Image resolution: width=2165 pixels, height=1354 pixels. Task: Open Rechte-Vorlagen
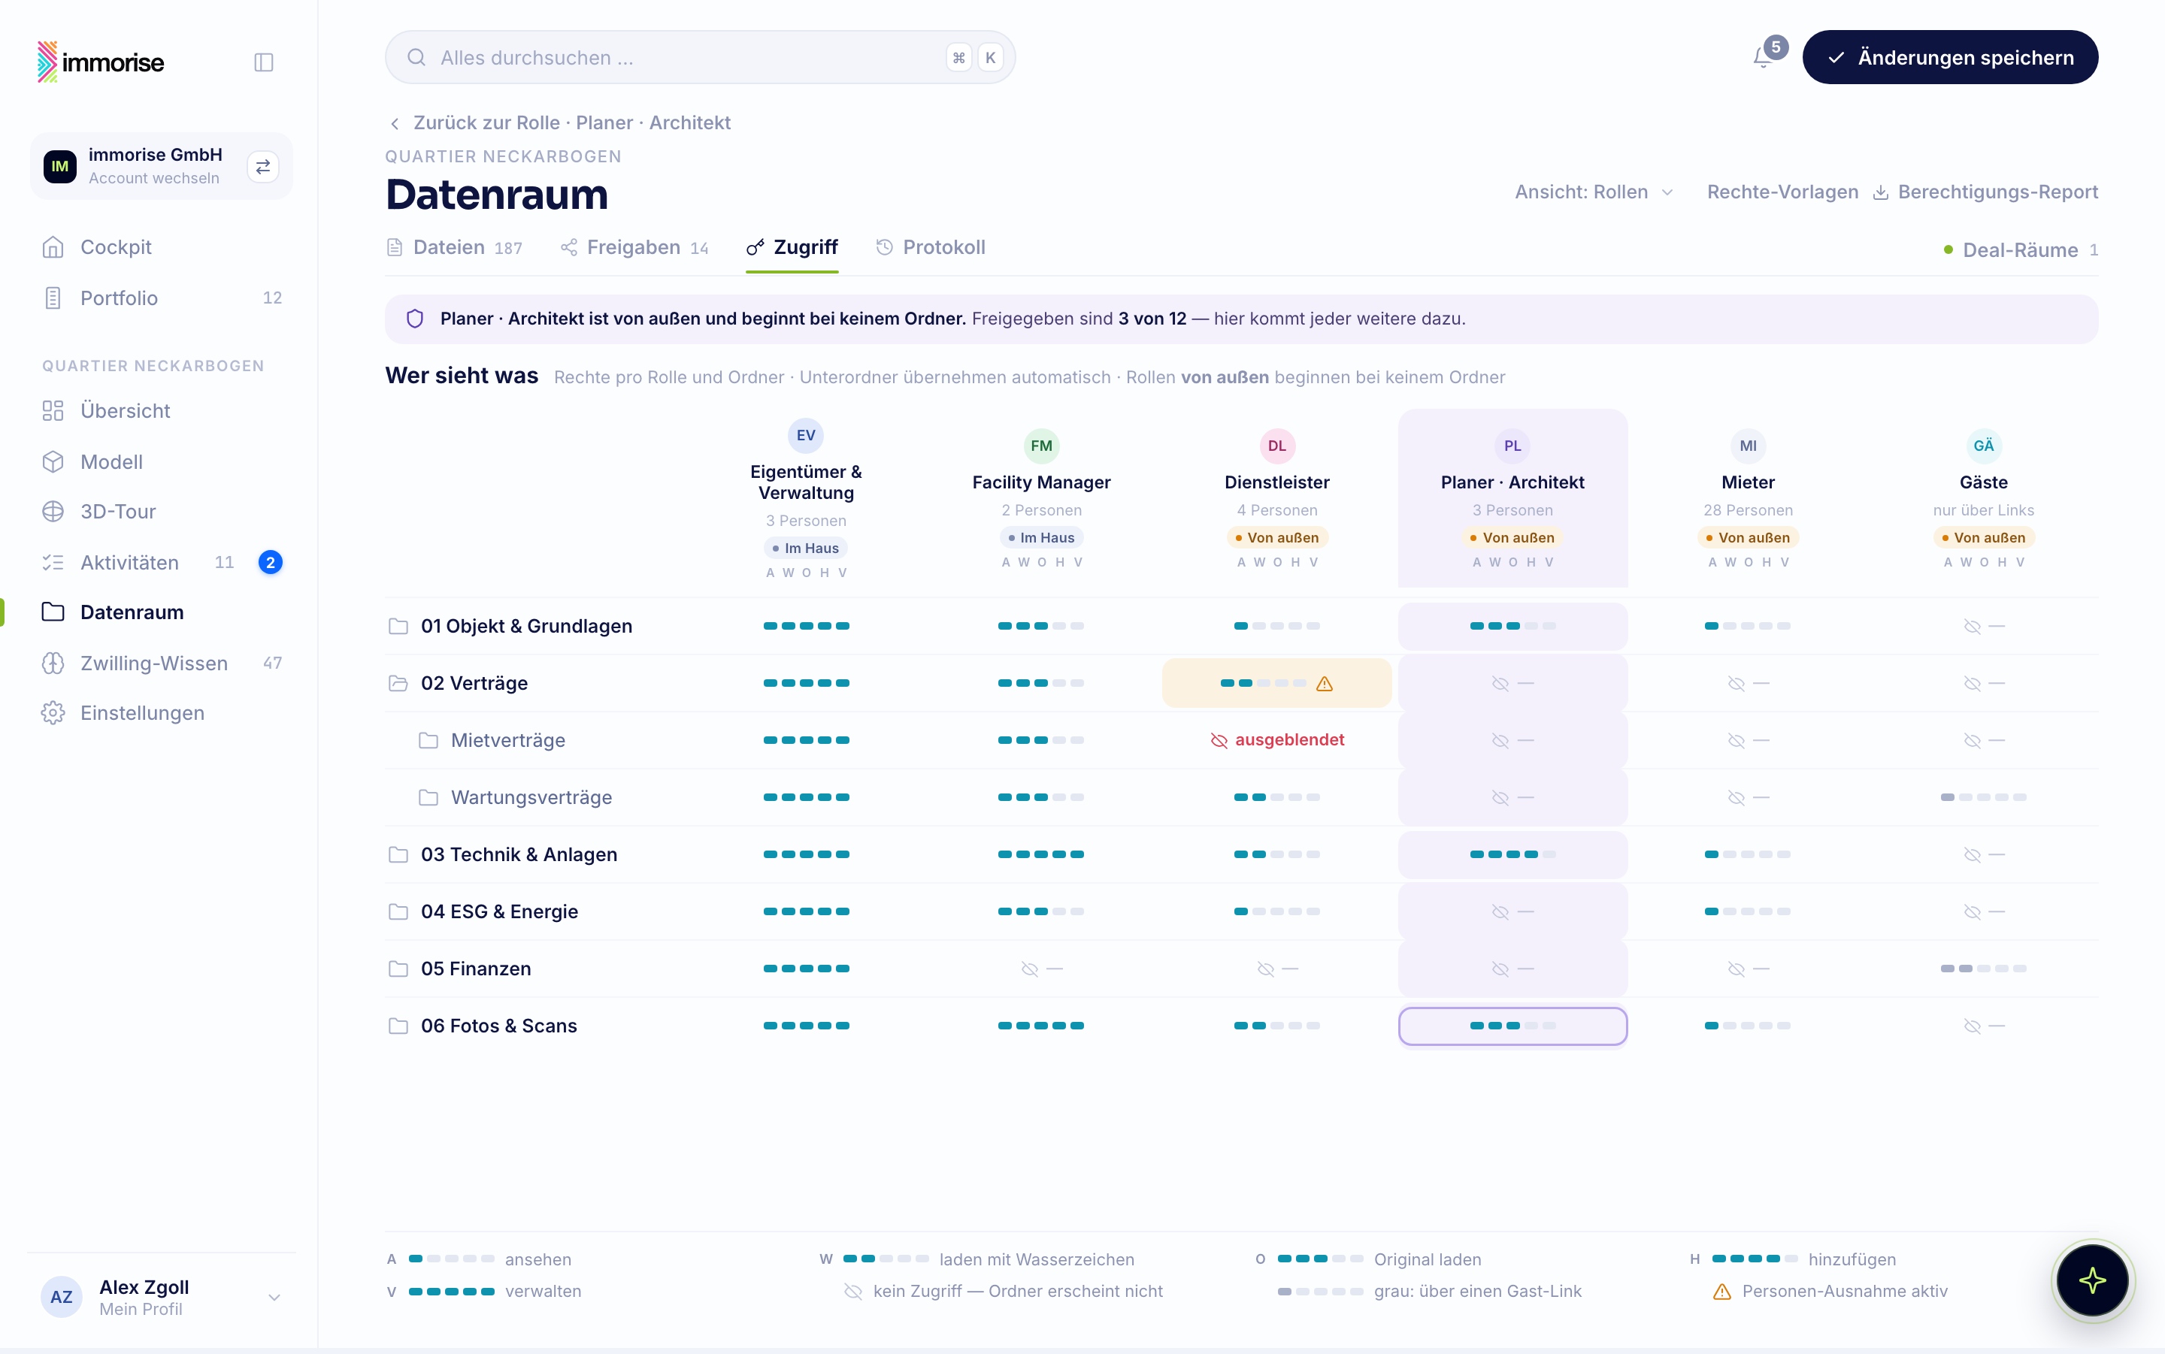tap(1782, 192)
